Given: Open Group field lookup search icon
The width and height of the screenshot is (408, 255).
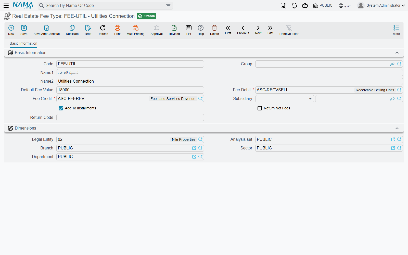Looking at the screenshot, I should [399, 64].
